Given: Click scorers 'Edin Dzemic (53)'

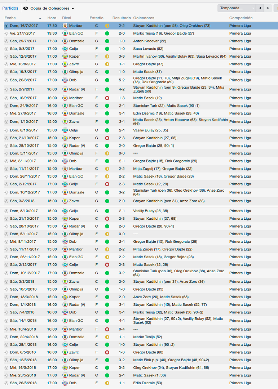Looking at the screenshot, I should coord(147,383).
